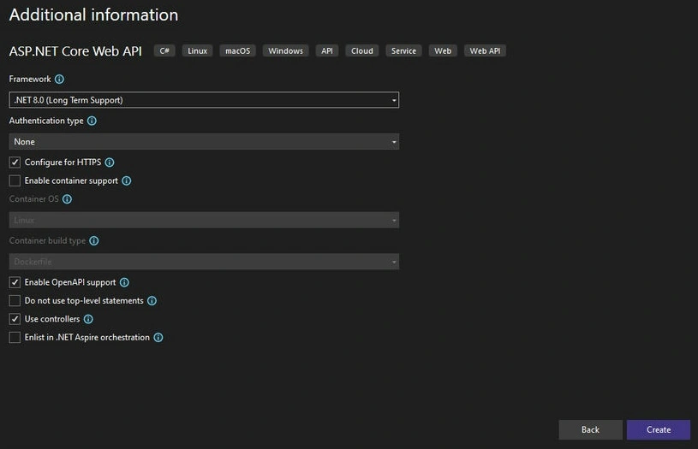698x449 pixels.
Task: Open the Container build type Dockerfile dropdown
Action: 204,262
